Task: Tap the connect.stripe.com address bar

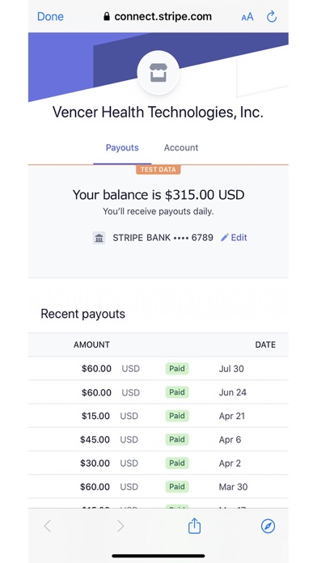Action: pos(158,16)
